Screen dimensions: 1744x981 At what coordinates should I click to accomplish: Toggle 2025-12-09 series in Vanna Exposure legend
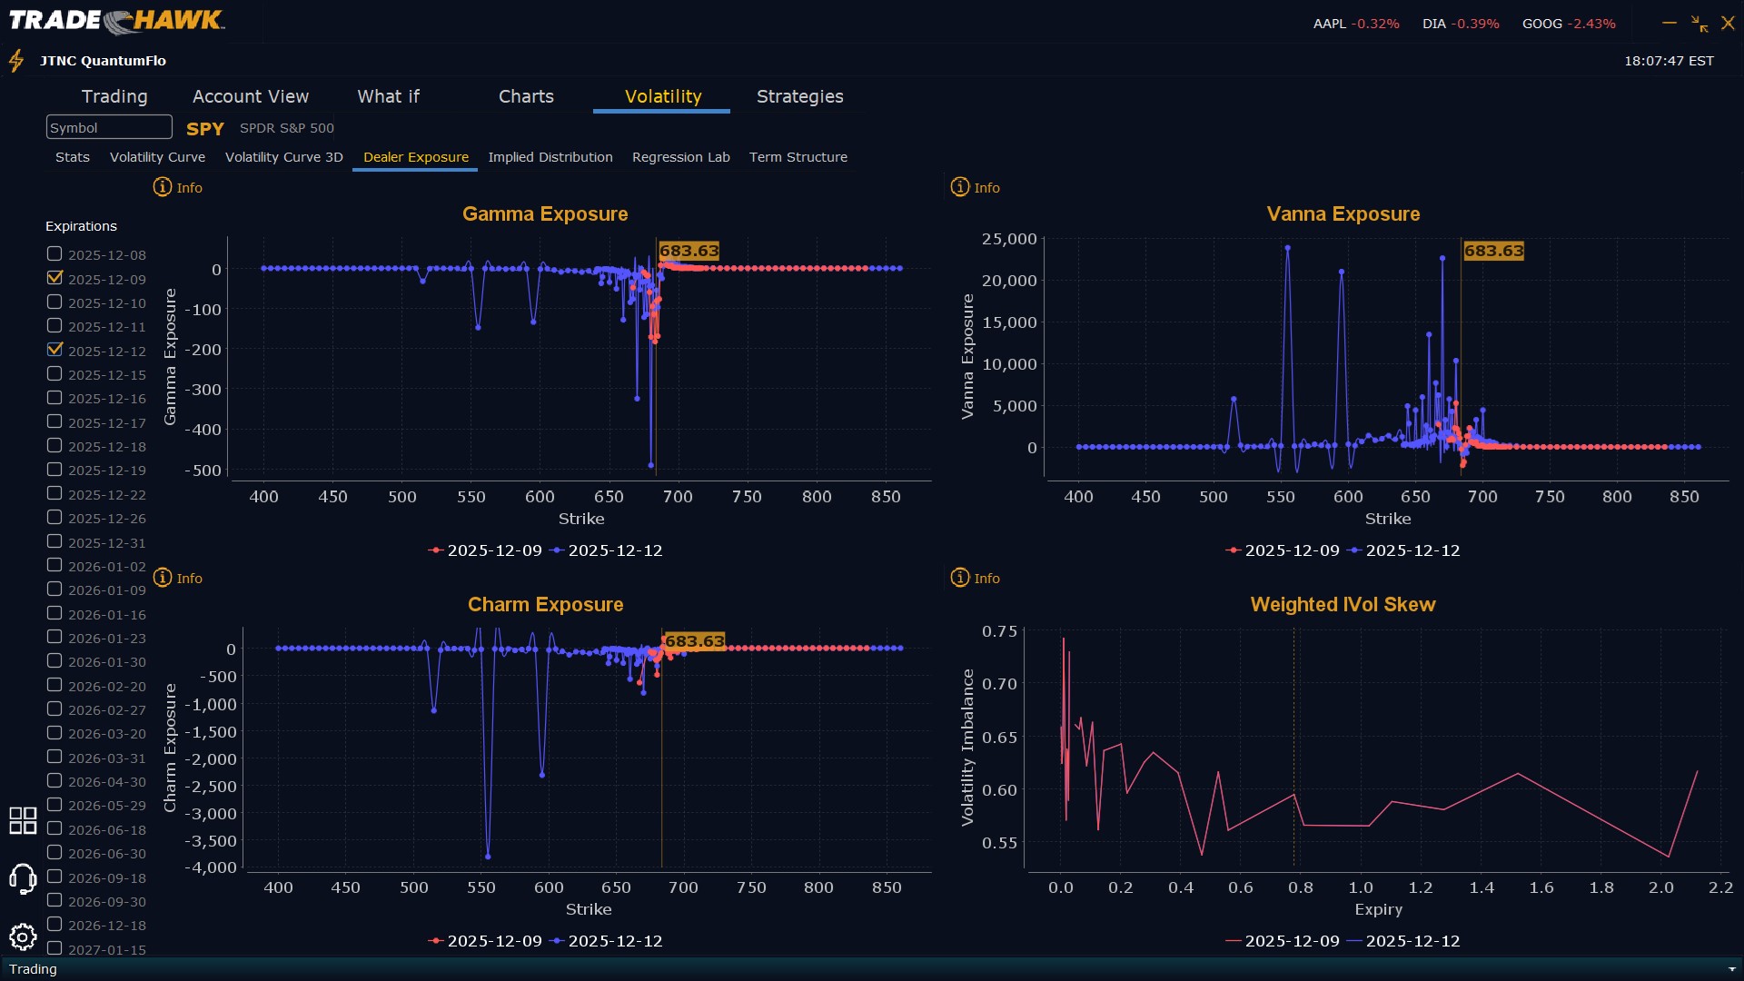(x=1282, y=550)
